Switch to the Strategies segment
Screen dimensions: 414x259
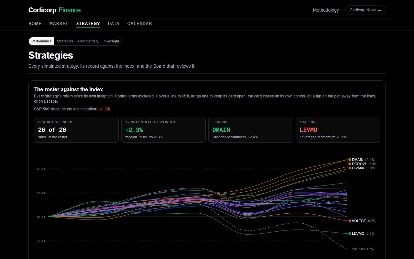click(65, 41)
